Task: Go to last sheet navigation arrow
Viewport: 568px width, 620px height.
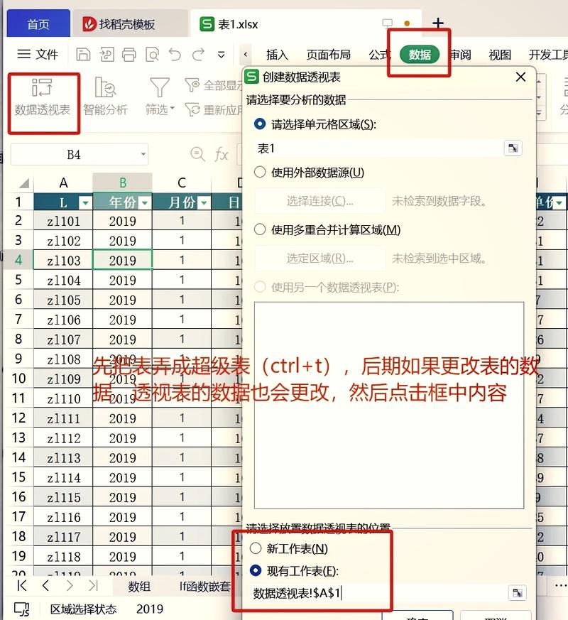Action: 93,586
